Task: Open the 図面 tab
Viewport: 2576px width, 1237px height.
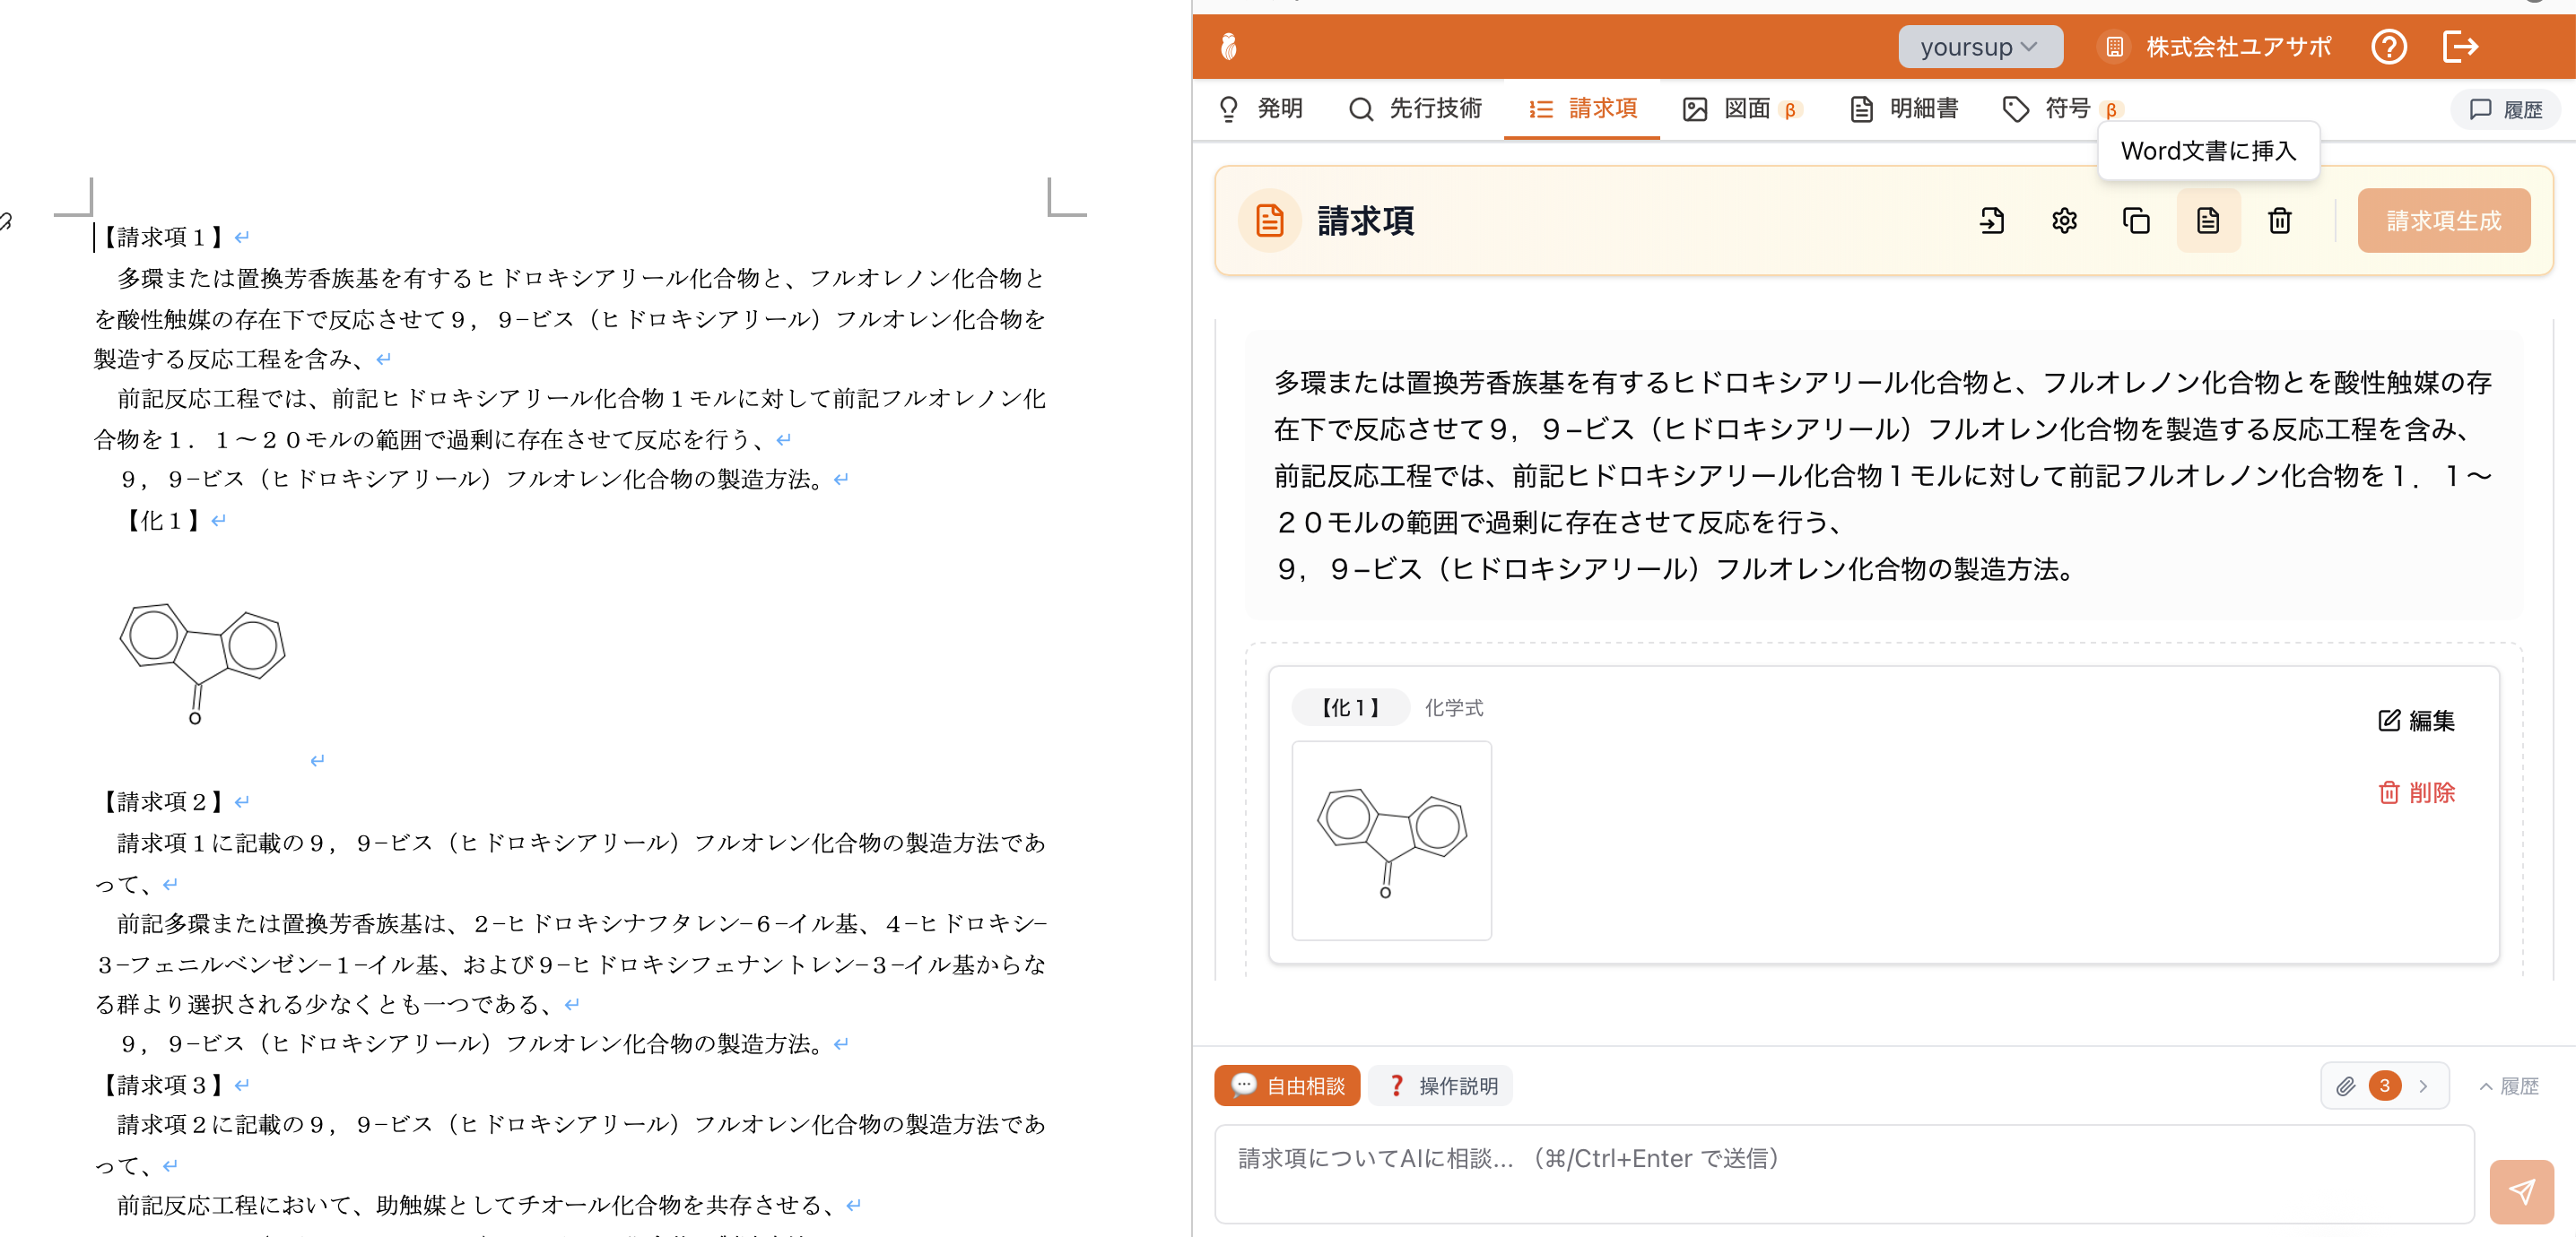Action: pos(1742,109)
